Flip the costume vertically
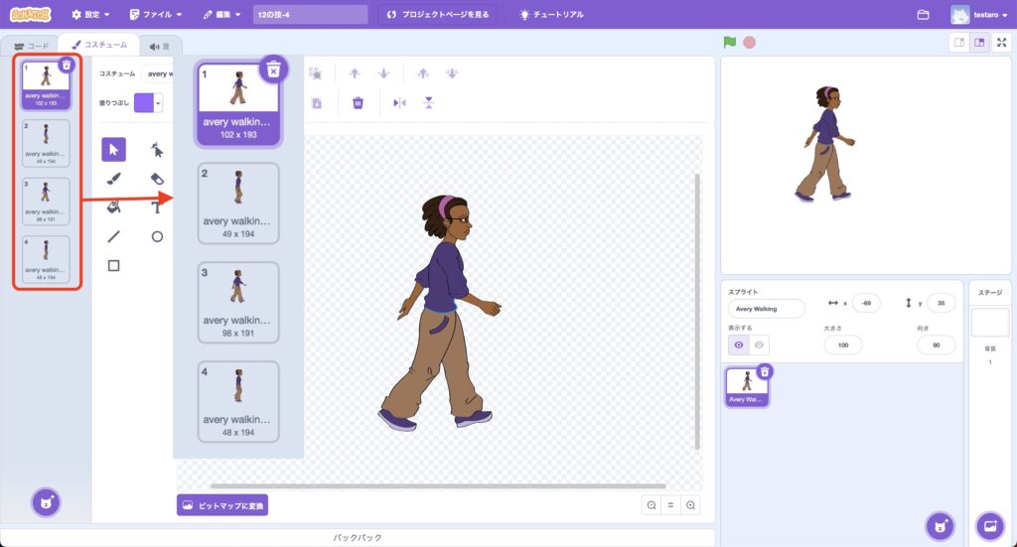1017x547 pixels. point(429,103)
